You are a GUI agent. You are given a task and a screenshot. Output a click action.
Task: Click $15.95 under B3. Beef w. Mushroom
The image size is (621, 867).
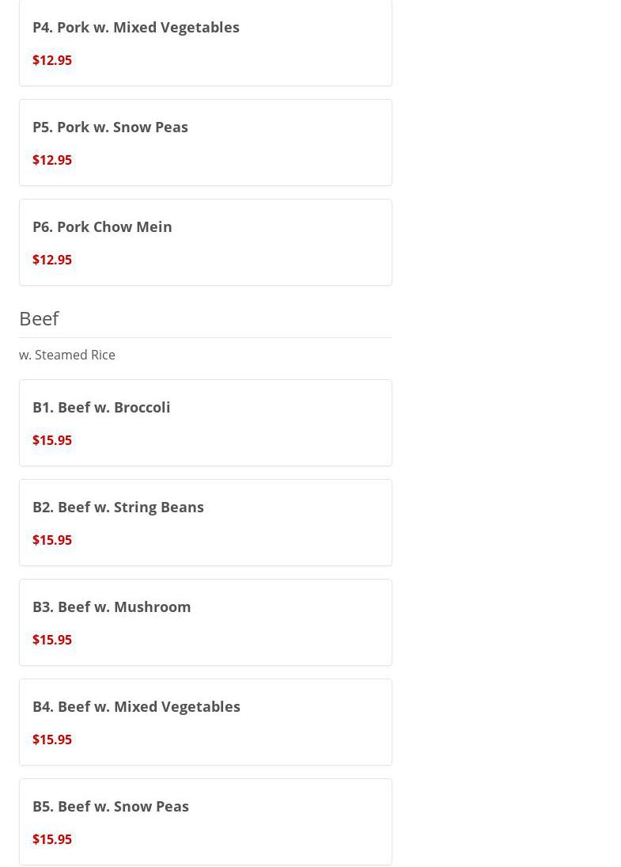52,640
